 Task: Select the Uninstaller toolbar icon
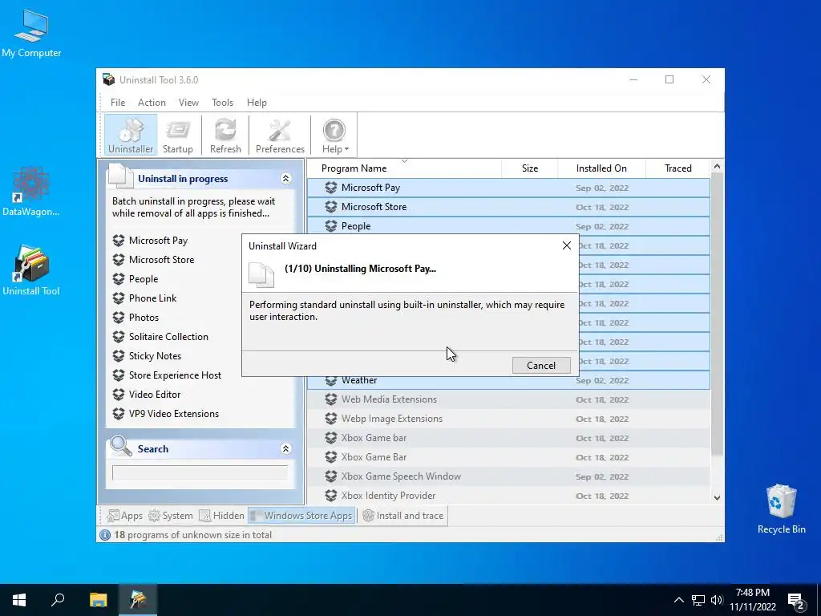tap(131, 135)
